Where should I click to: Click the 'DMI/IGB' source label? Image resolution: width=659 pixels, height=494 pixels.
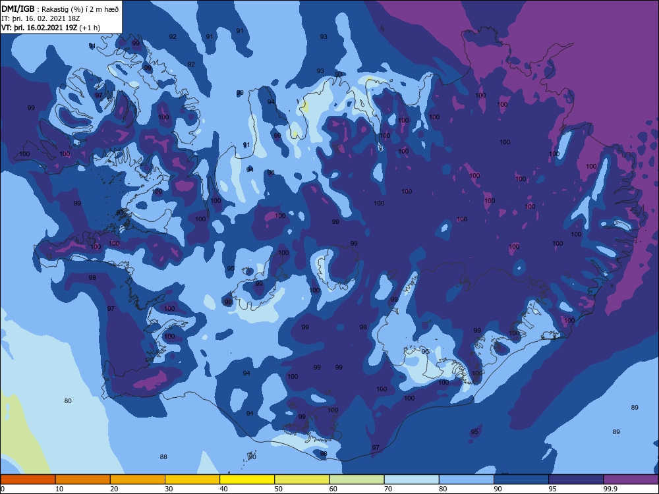coord(18,9)
